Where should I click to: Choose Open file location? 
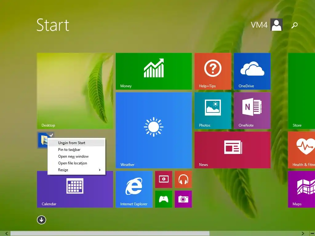[x=76, y=163]
